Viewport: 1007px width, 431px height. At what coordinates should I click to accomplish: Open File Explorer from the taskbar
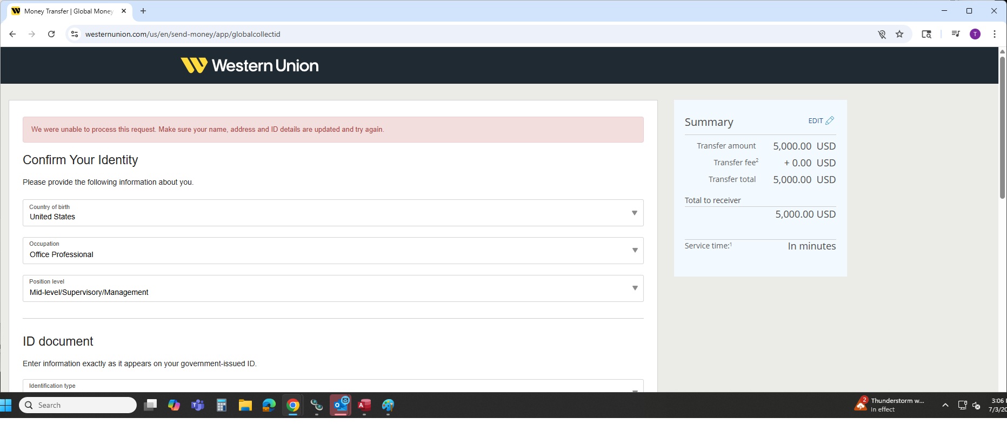245,405
